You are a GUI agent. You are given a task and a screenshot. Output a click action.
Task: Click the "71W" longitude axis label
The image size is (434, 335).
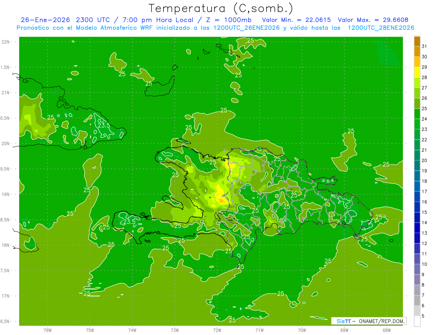(x=259, y=330)
